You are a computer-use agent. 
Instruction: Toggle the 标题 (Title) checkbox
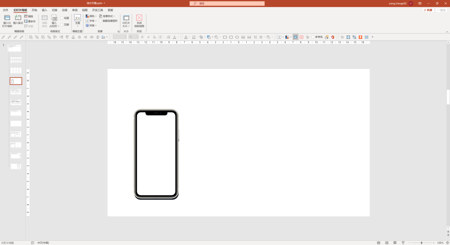[62, 18]
